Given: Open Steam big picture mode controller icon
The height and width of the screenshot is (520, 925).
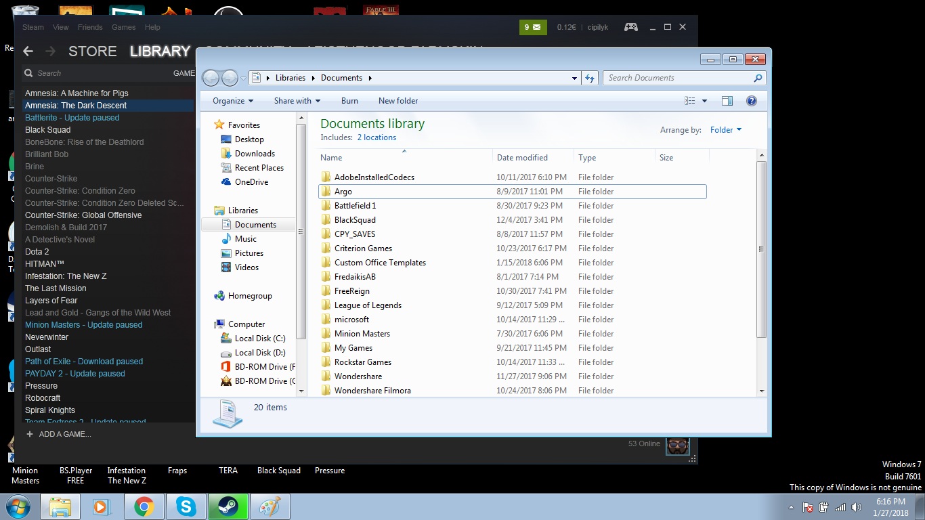Looking at the screenshot, I should point(630,27).
